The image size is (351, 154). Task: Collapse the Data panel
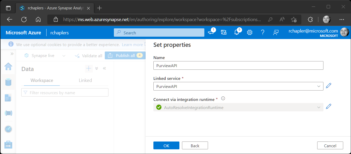pyautogui.click(x=105, y=68)
